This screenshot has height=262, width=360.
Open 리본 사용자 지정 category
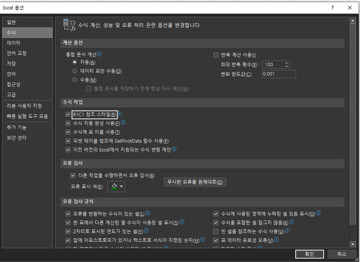[x=27, y=106]
